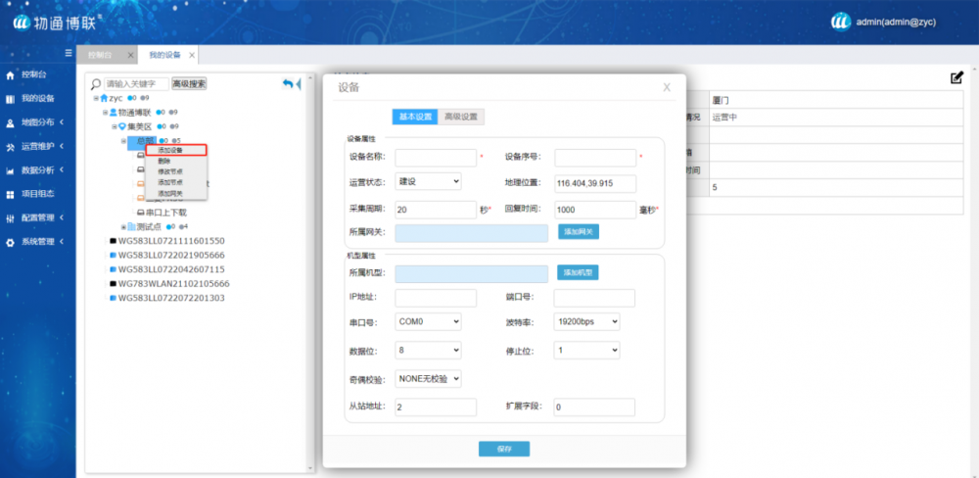
Task: Click the 我的设备 sidebar icon
Action: click(x=10, y=99)
